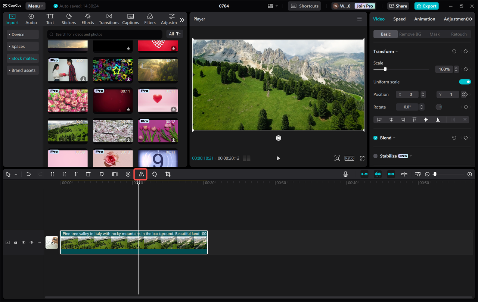Switch to the Speed tab
478x302 pixels.
tap(399, 19)
